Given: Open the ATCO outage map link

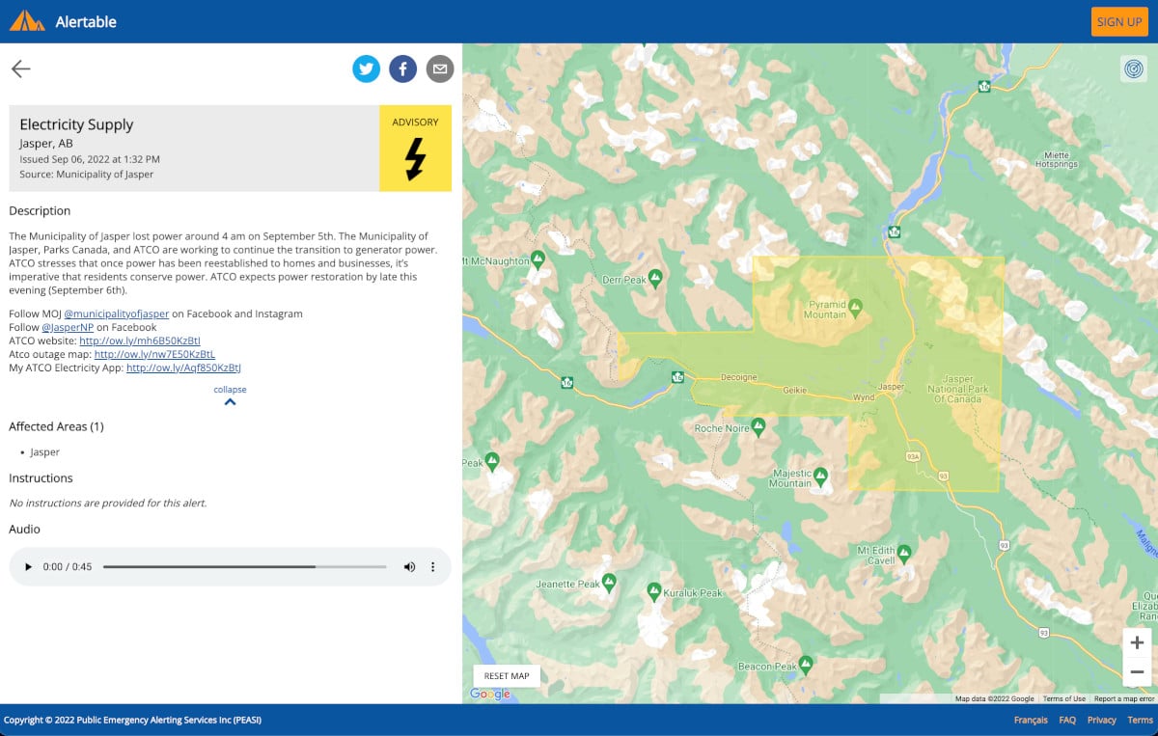Looking at the screenshot, I should [x=156, y=354].
